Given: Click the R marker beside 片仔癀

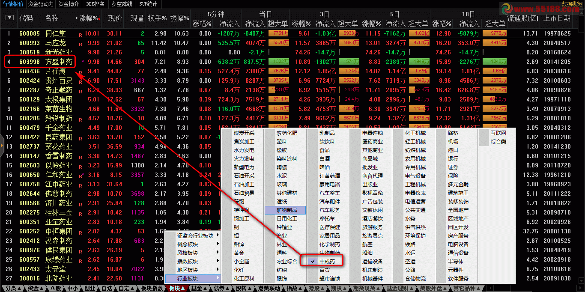Looking at the screenshot, I should (81, 72).
